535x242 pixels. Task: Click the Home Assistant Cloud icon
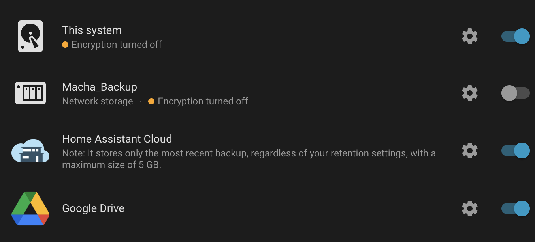pyautogui.click(x=30, y=151)
